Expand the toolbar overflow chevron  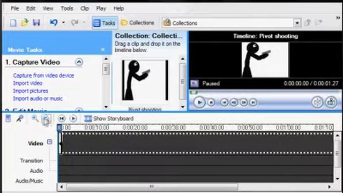click(x=338, y=18)
